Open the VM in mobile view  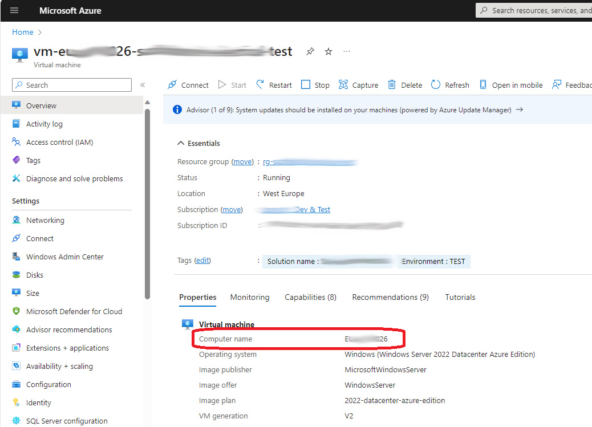(511, 85)
